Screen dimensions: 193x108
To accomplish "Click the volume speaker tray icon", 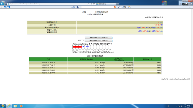I will pos(182,106).
